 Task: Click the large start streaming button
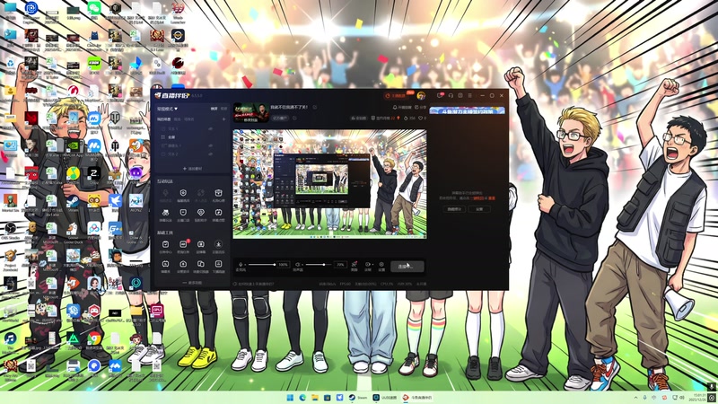point(407,266)
